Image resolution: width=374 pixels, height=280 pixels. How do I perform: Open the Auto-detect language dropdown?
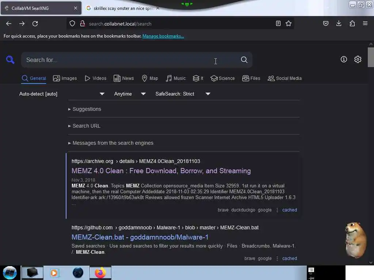[x=62, y=94]
